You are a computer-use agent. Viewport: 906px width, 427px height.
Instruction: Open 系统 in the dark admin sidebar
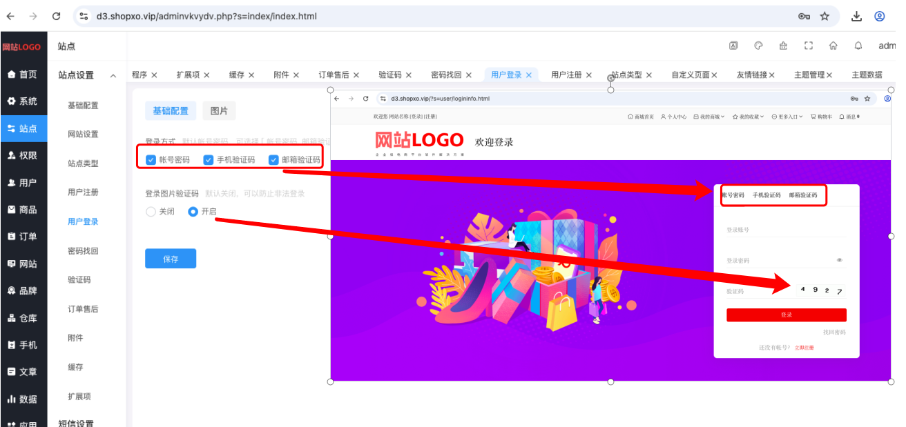(x=23, y=101)
